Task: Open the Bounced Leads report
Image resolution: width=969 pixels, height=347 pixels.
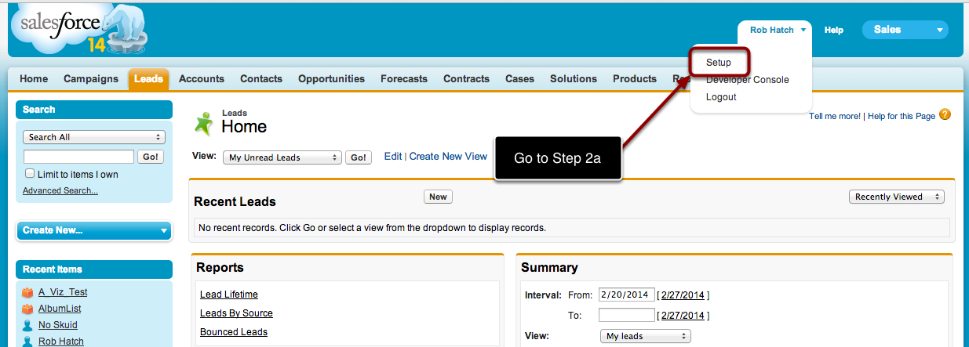Action: pos(234,332)
